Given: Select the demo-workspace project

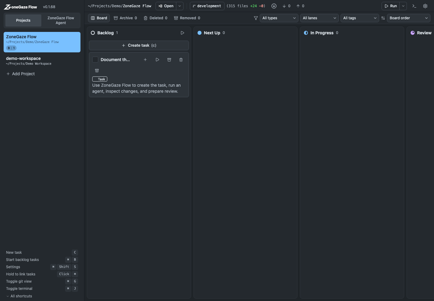Looking at the screenshot, I should [x=42, y=61].
